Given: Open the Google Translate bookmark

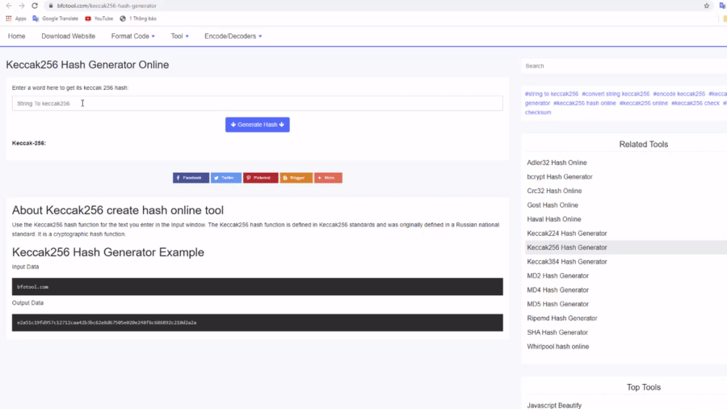Looking at the screenshot, I should (x=55, y=18).
